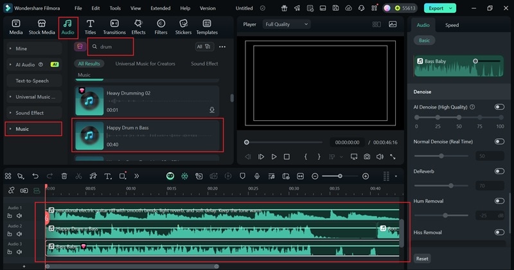Download the Heavy Drumming 02 track
This screenshot has height=270, width=514.
pyautogui.click(x=212, y=110)
